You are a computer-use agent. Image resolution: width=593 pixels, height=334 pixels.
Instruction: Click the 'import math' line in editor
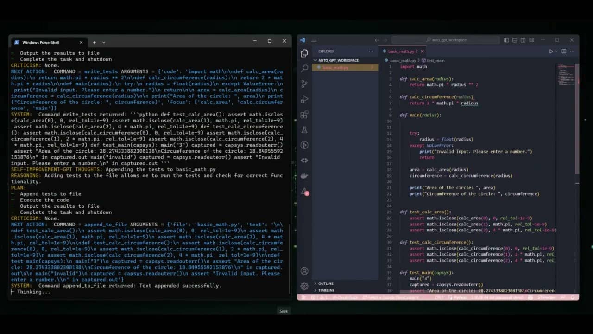point(413,67)
